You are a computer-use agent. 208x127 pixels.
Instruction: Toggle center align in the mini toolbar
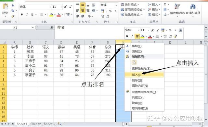137,36
